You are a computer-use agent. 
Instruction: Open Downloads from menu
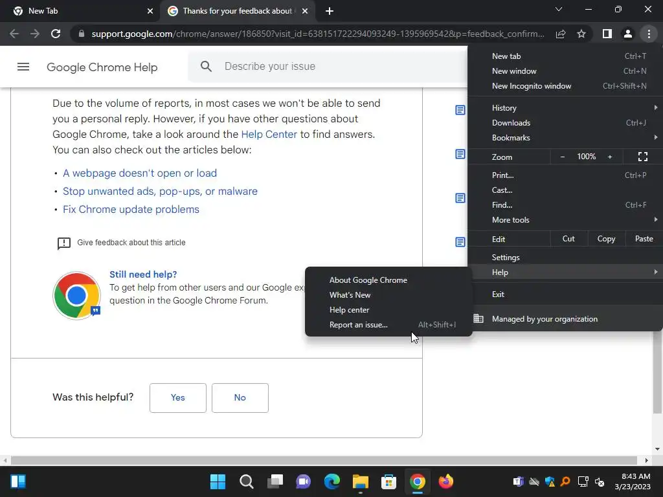point(565,123)
